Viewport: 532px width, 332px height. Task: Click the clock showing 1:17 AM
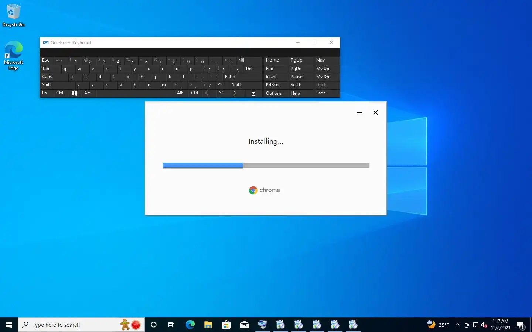click(x=501, y=325)
